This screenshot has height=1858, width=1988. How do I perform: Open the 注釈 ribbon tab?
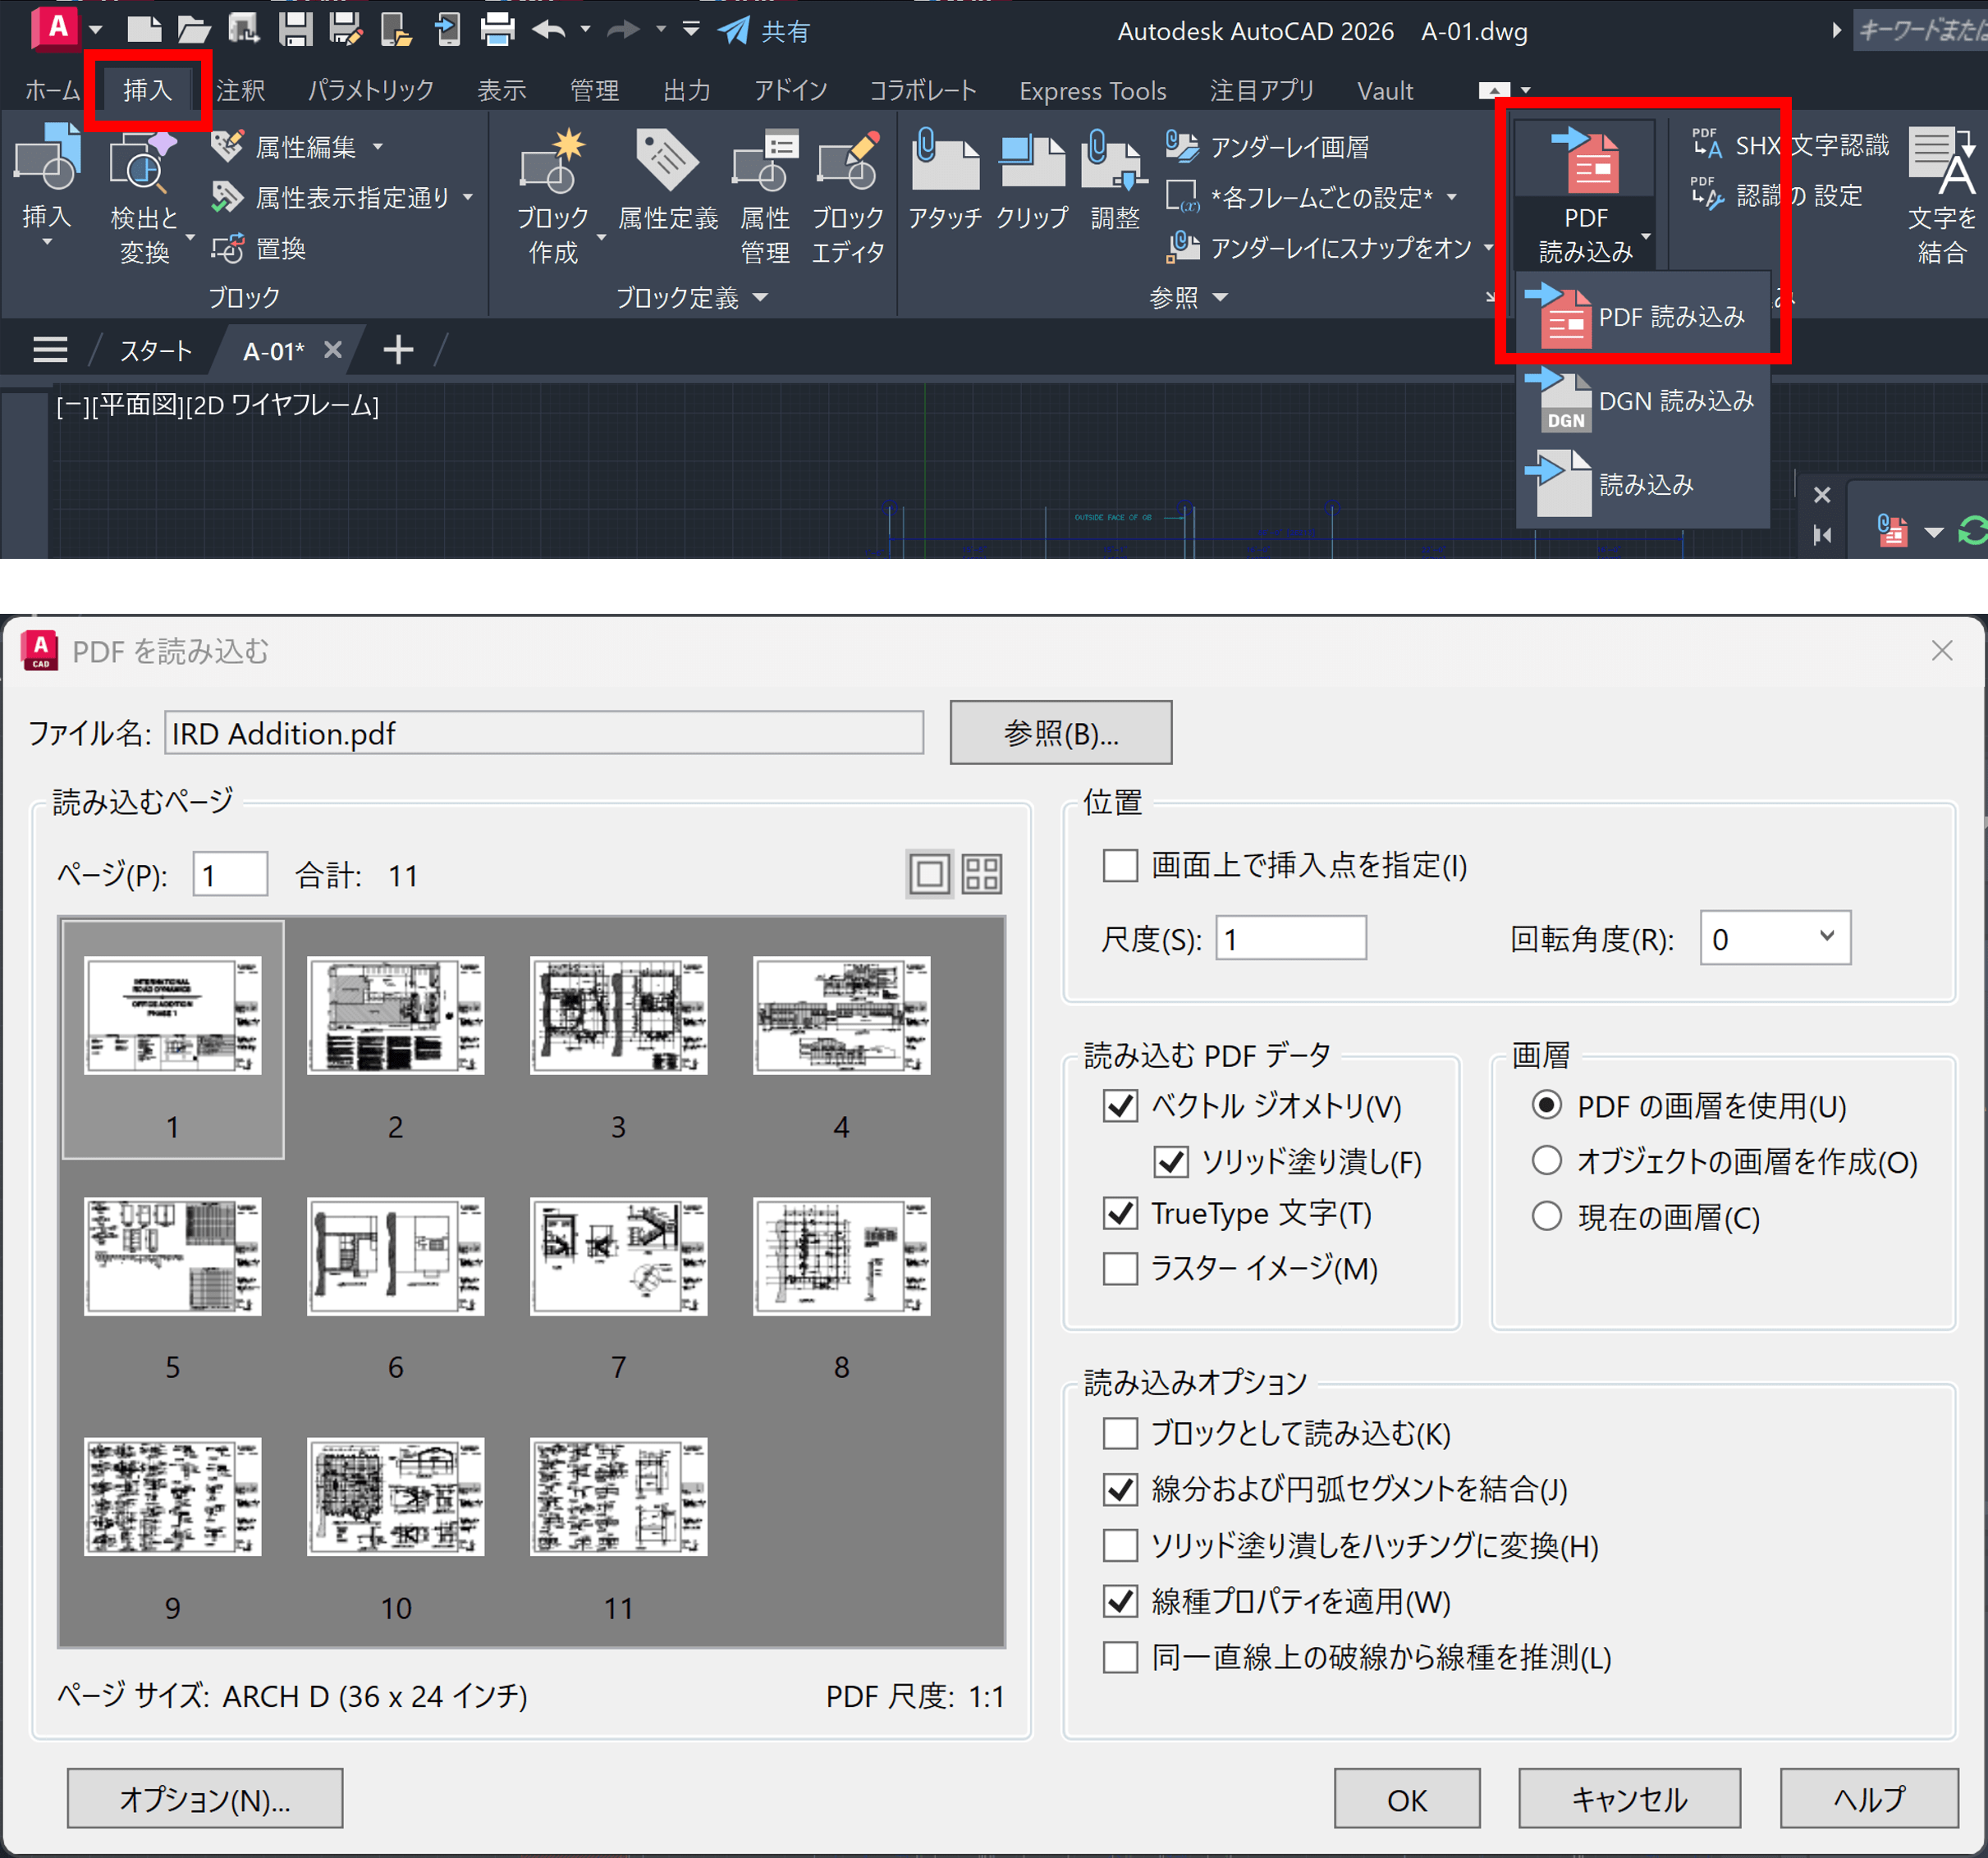point(240,91)
